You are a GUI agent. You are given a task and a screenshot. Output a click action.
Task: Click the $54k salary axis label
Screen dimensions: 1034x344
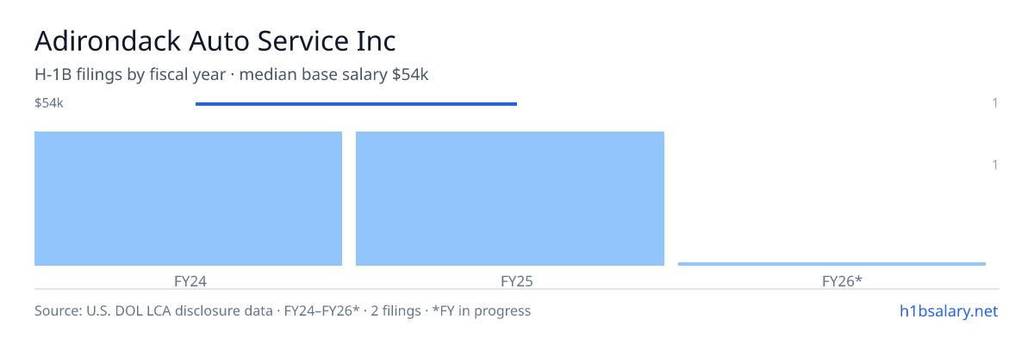49,103
